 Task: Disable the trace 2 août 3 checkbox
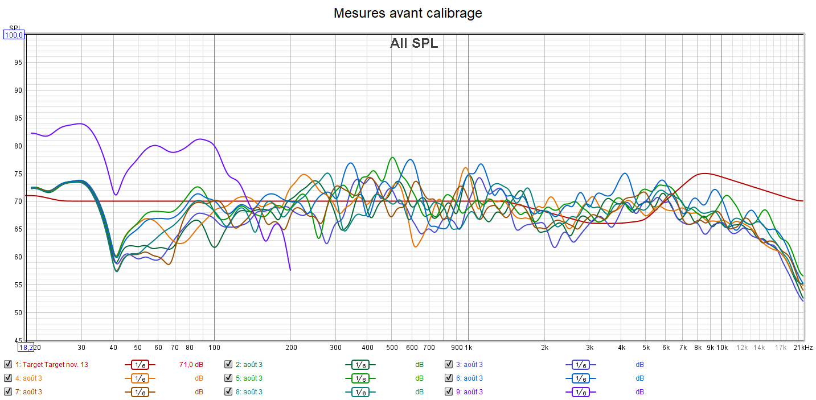[228, 365]
